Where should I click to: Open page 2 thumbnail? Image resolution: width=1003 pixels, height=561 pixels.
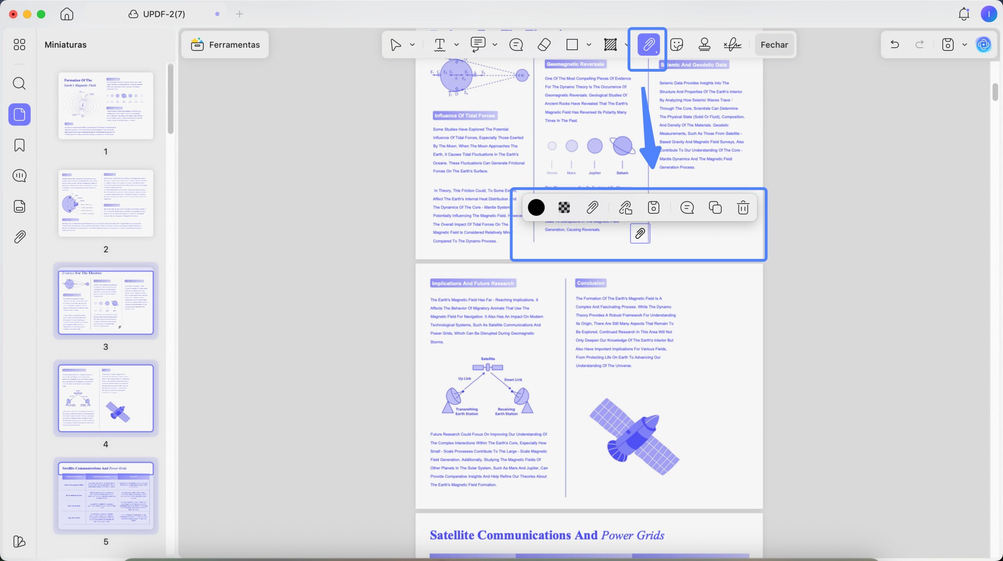[x=106, y=203]
